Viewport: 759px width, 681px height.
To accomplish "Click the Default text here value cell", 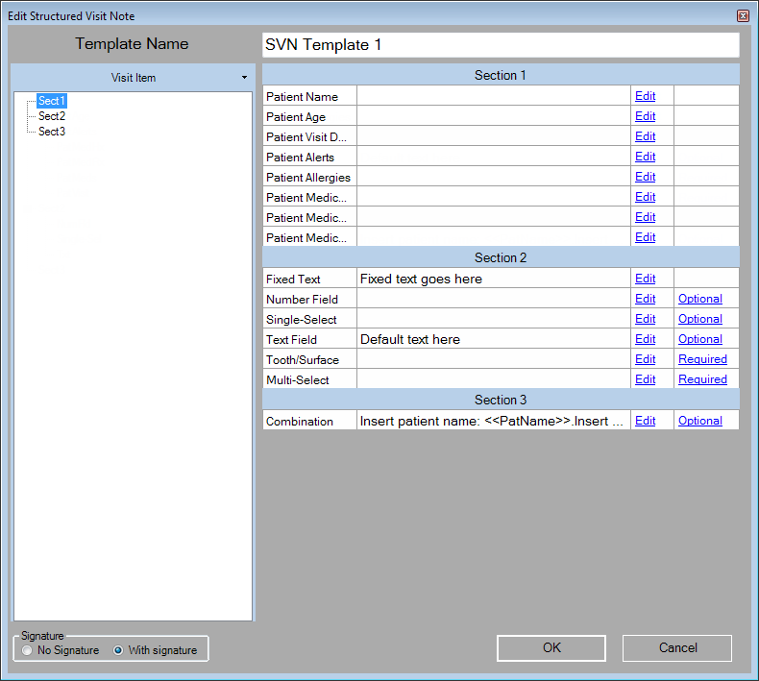I will click(x=492, y=339).
